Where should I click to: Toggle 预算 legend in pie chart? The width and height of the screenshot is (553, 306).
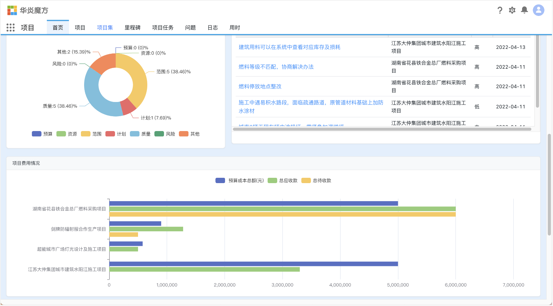(42, 134)
